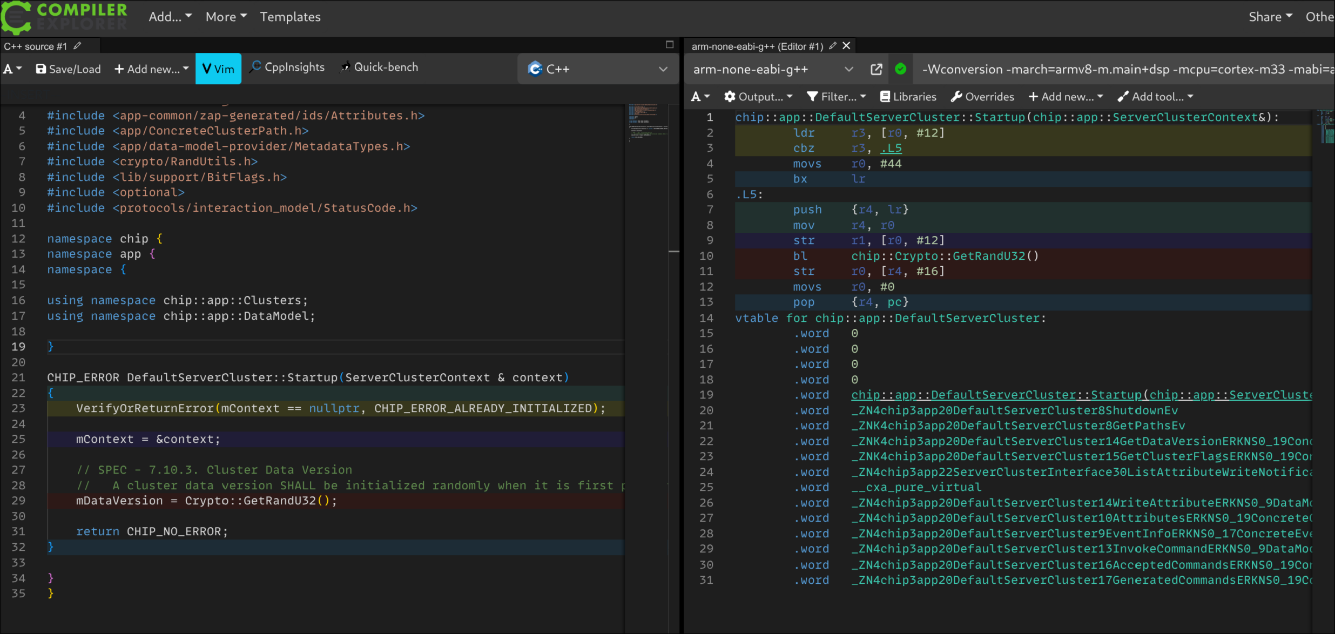Open the Filter... dropdown

[836, 97]
